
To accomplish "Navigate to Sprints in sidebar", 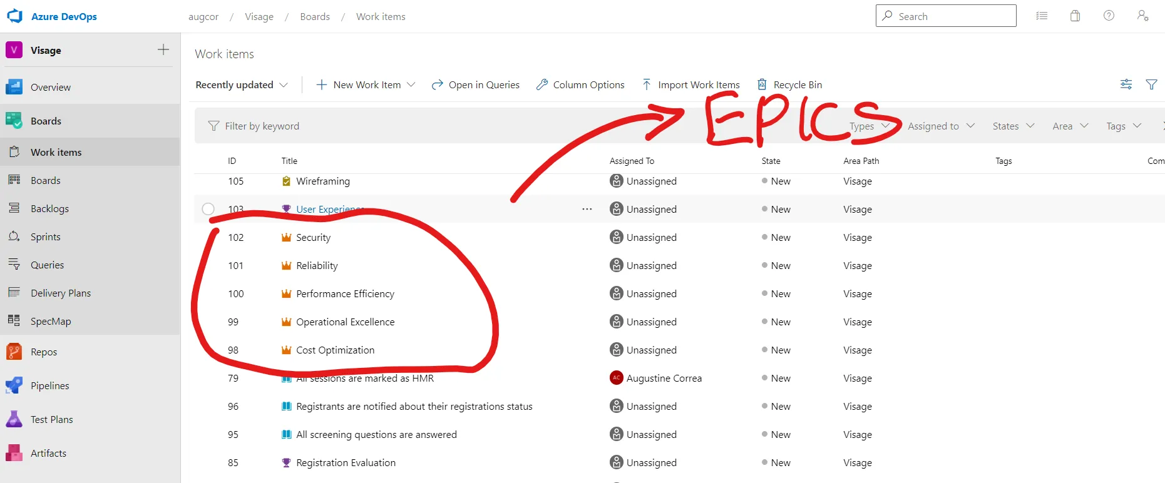I will coord(45,236).
